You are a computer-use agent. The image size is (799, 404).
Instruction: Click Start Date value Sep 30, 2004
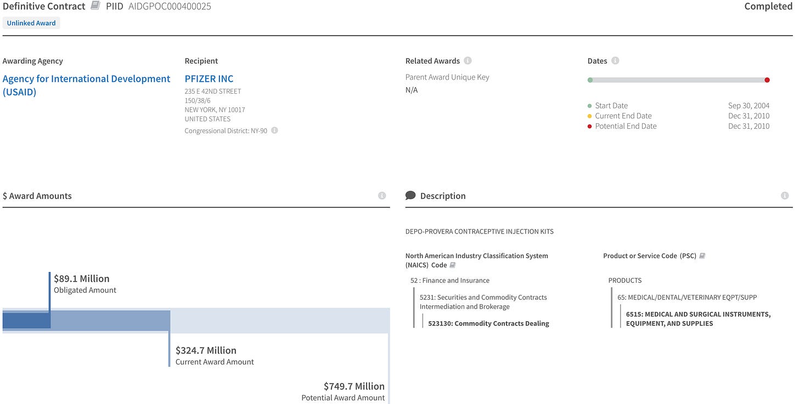click(x=749, y=106)
